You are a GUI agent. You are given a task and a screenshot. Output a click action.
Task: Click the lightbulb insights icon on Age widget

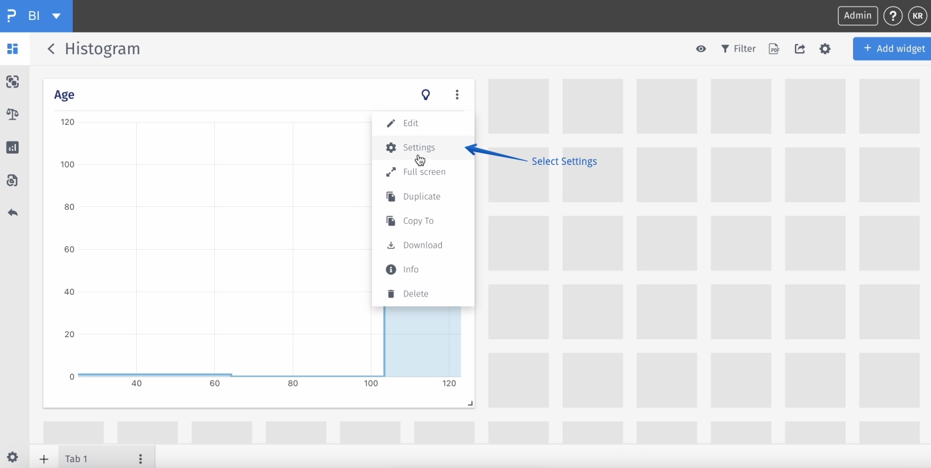click(426, 95)
